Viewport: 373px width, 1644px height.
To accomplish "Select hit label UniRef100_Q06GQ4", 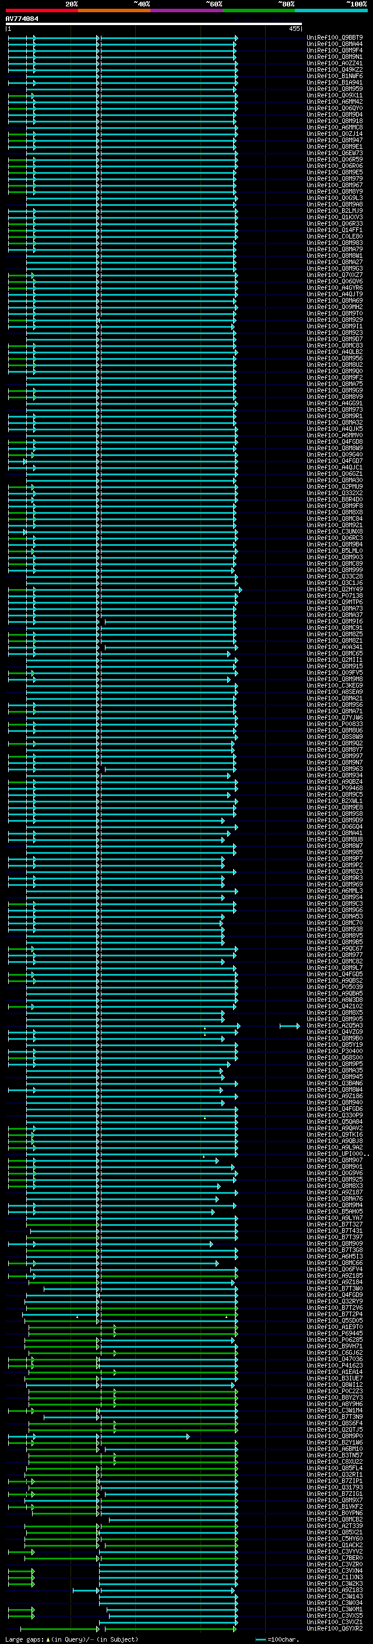I will [x=335, y=826].
